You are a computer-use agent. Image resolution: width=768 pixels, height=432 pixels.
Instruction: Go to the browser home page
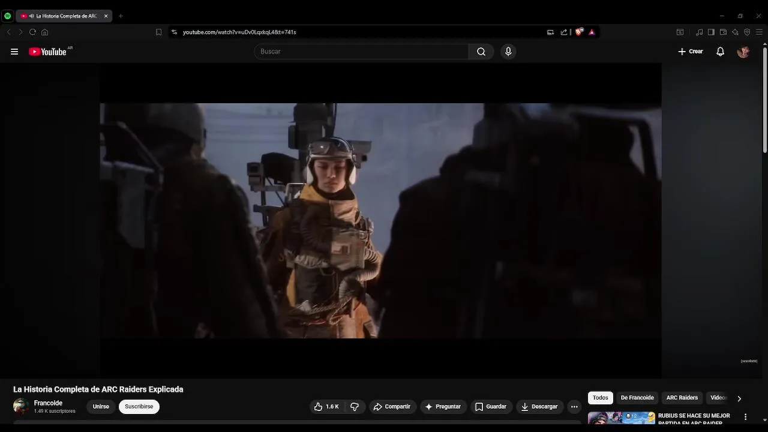point(44,32)
